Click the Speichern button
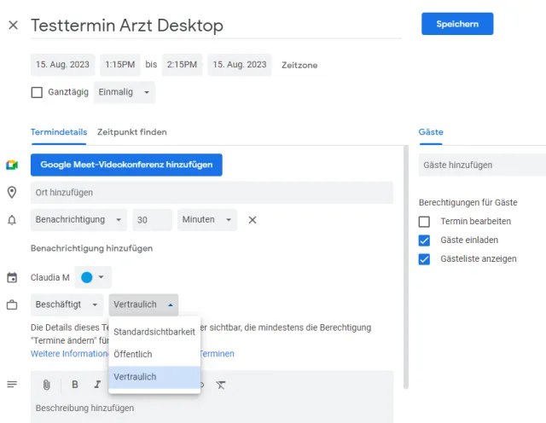Image resolution: width=546 pixels, height=423 pixels. [457, 24]
